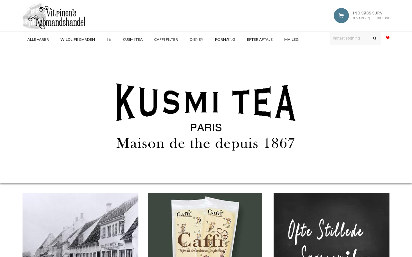Open the Kusmi Tea category
The height and width of the screenshot is (257, 412).
click(x=133, y=40)
